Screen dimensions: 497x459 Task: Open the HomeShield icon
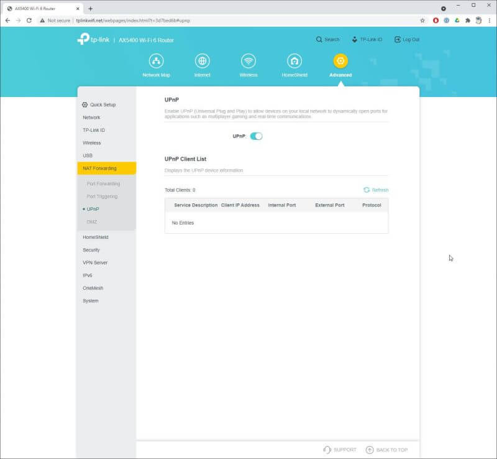coord(294,60)
